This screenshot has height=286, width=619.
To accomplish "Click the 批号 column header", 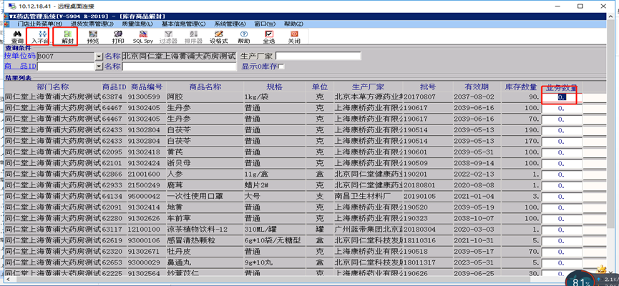I will tap(427, 87).
